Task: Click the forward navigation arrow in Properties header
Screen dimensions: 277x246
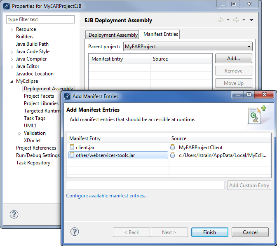Action: coord(236,20)
